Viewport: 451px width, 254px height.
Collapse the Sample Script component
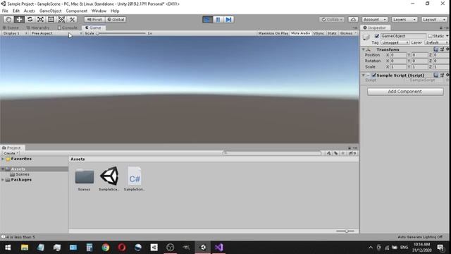pyautogui.click(x=364, y=75)
